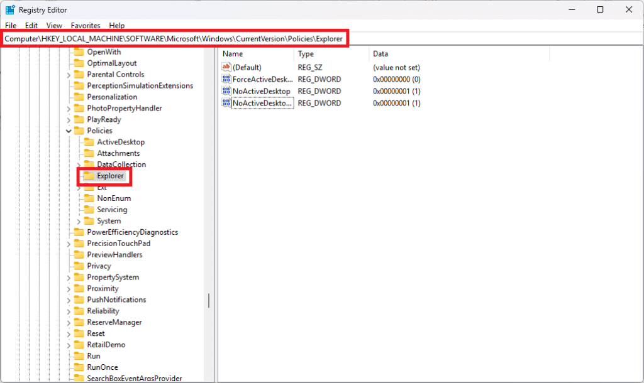
Task: Click the REG_SZ type cell
Action: [310, 67]
